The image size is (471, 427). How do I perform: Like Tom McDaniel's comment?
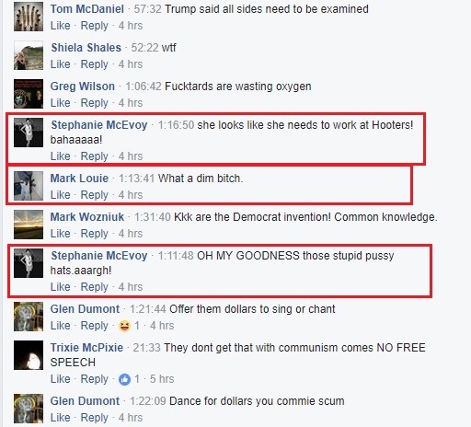coord(61,26)
